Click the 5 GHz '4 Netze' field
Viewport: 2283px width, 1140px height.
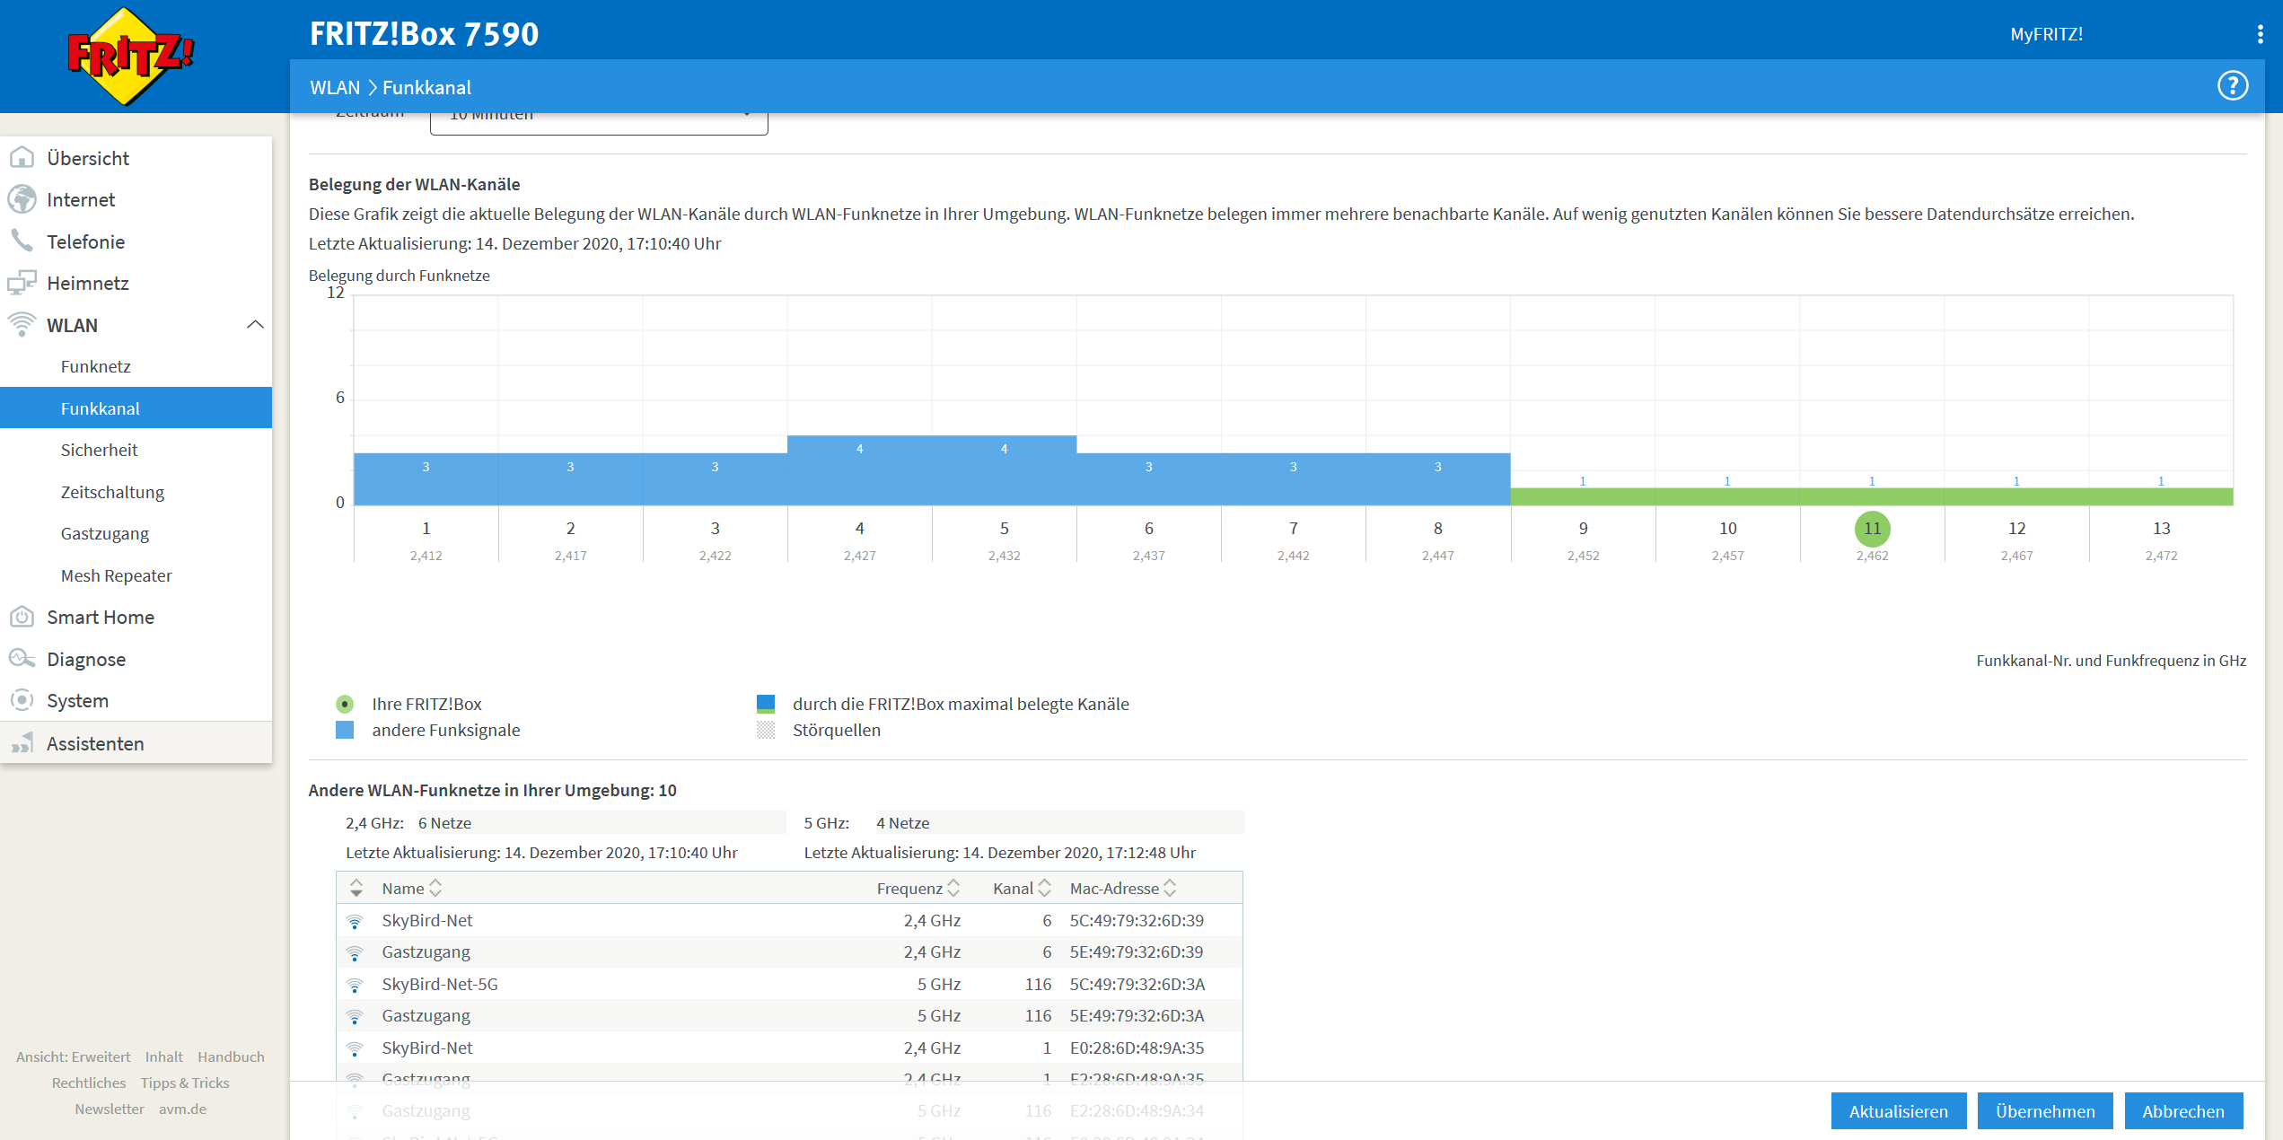1060,822
